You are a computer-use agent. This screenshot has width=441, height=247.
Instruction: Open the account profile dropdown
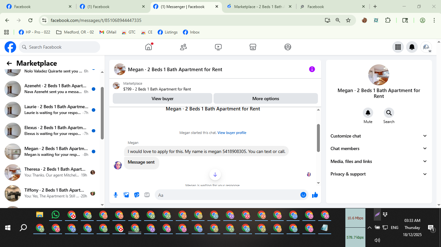(x=426, y=47)
